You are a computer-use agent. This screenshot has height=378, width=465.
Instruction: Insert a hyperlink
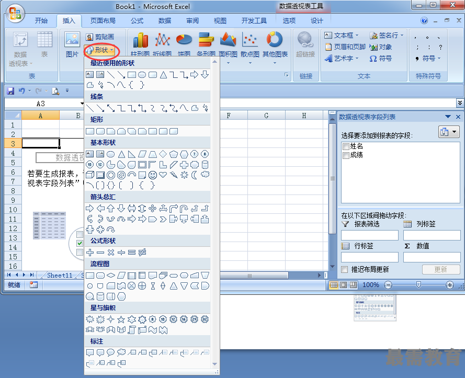point(305,44)
